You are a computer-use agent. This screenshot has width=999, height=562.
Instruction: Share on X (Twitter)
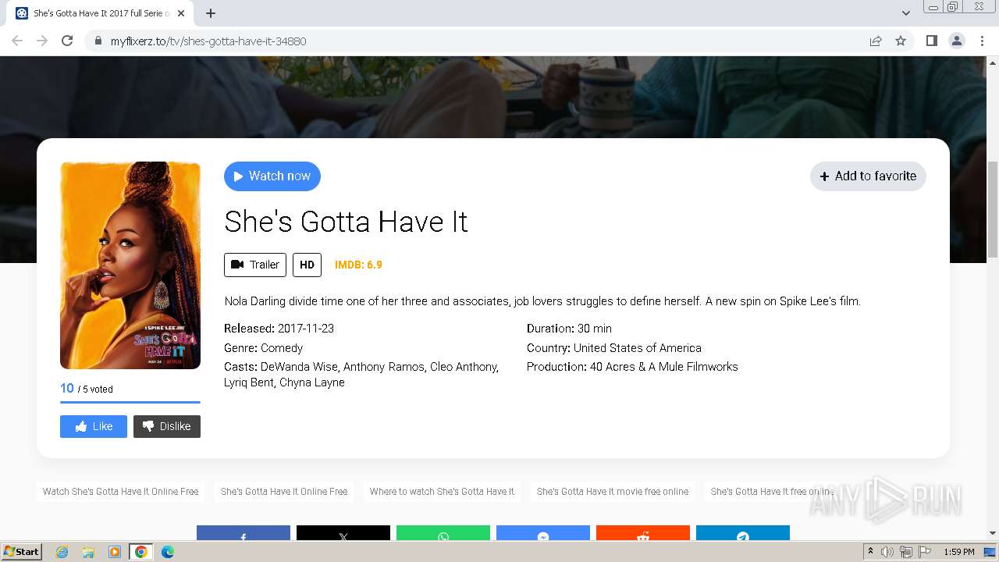(x=343, y=533)
